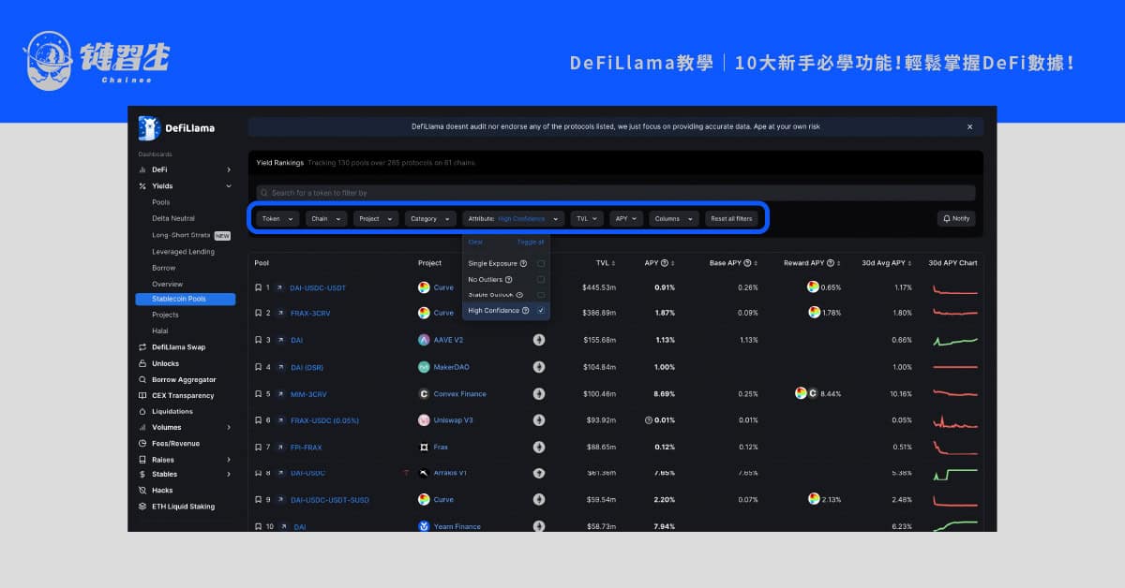This screenshot has height=588, width=1125.
Task: Open Delta Neutral in the sidebar
Action: [173, 218]
